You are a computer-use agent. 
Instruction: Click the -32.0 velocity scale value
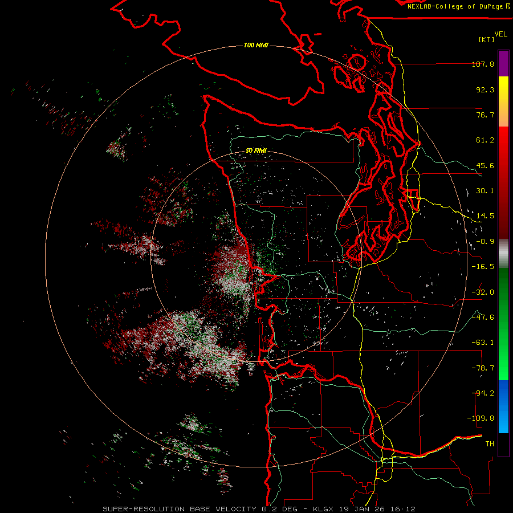[x=483, y=292]
